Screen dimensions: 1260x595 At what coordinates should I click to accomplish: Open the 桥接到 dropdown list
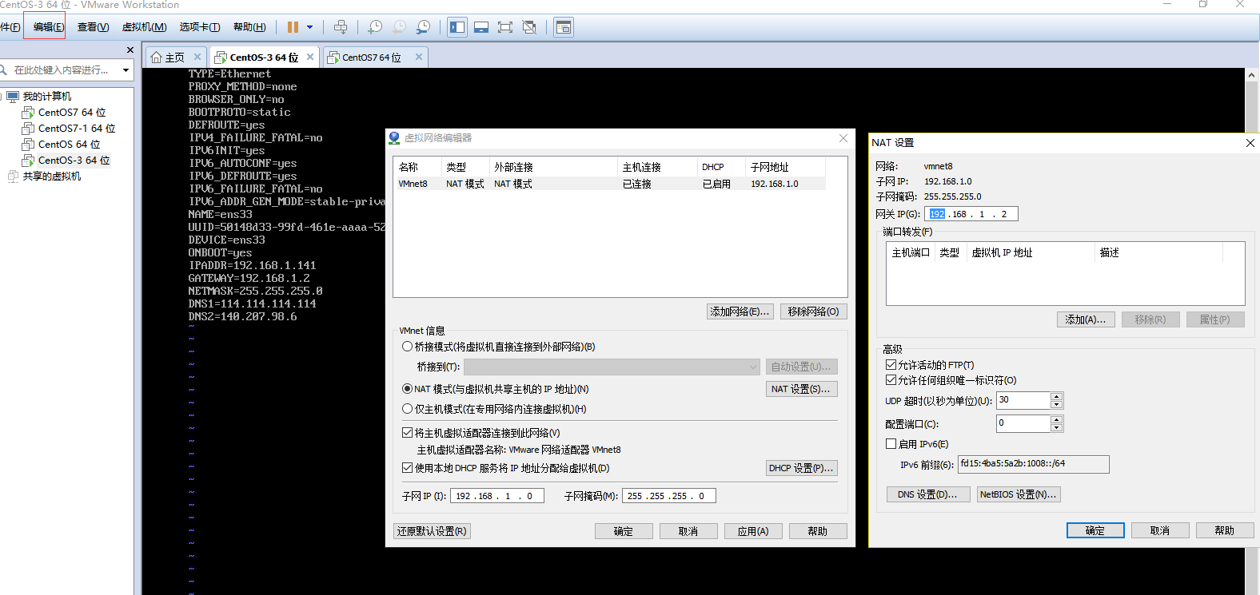pyautogui.click(x=612, y=367)
